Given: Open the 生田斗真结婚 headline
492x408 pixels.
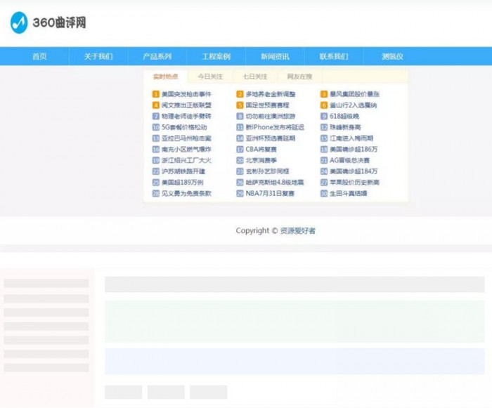Looking at the screenshot, I should (x=349, y=194).
